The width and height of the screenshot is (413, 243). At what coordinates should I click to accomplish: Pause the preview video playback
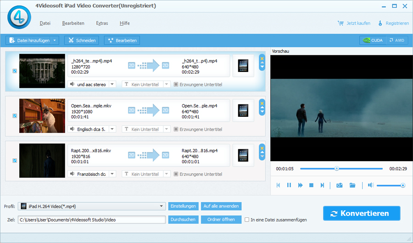coord(289,185)
